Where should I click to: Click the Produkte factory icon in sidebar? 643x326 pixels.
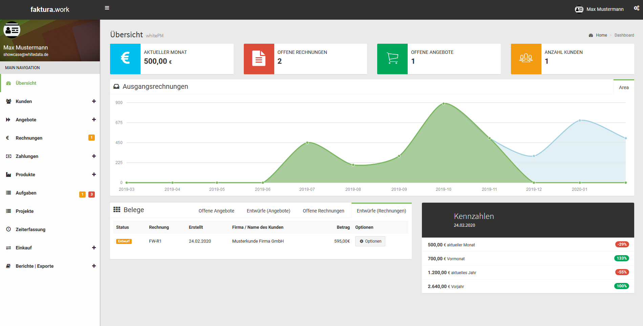click(8, 175)
